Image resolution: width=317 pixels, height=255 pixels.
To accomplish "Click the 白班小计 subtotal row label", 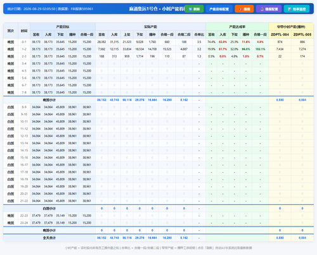I will 49,208.
